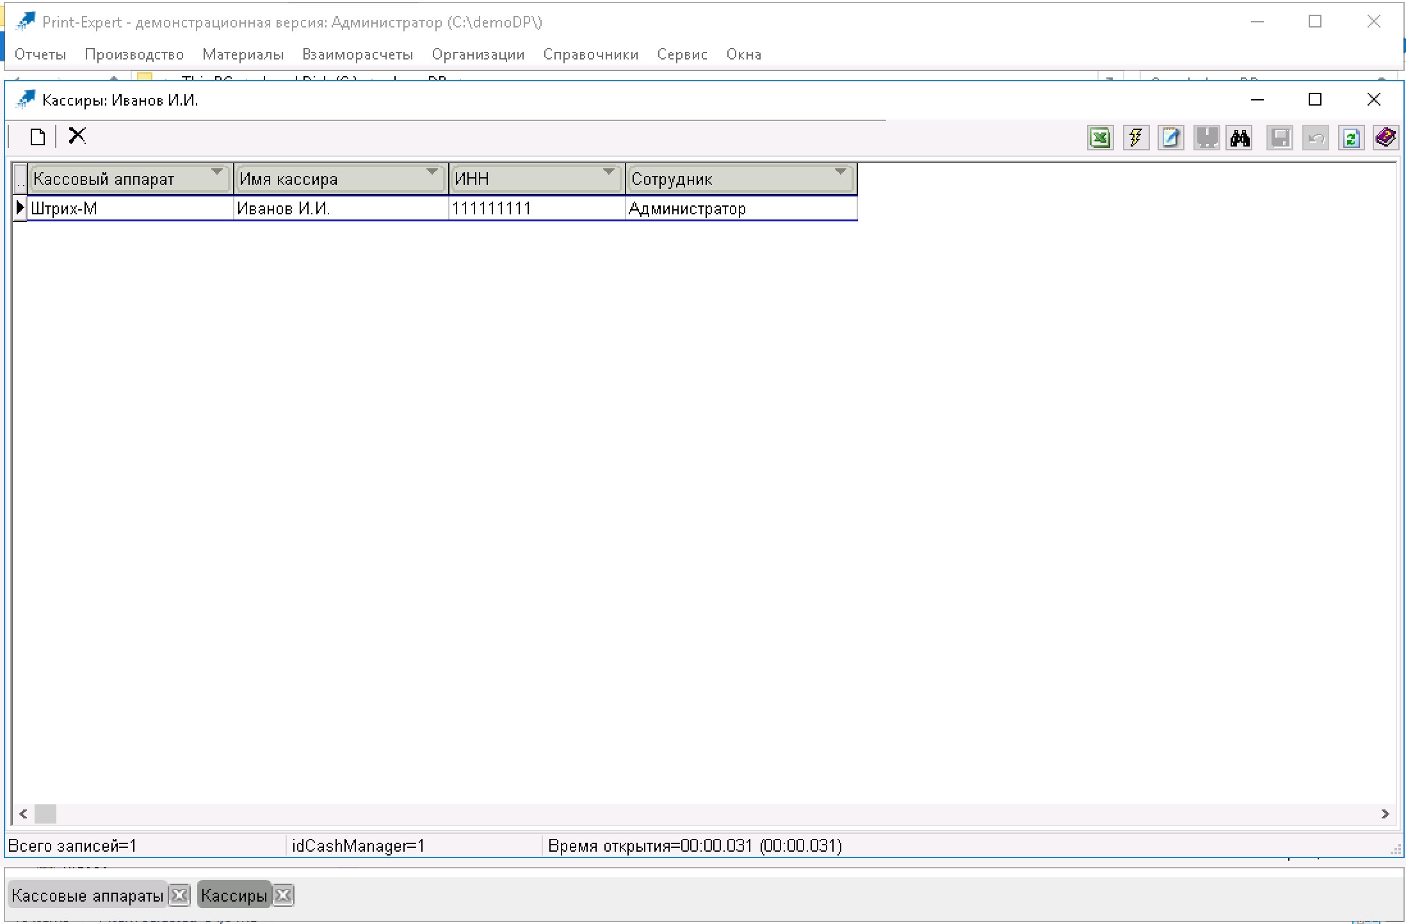Screen dimensions: 1406x924
Task: Select the Штрих-М cell
Action: click(131, 209)
